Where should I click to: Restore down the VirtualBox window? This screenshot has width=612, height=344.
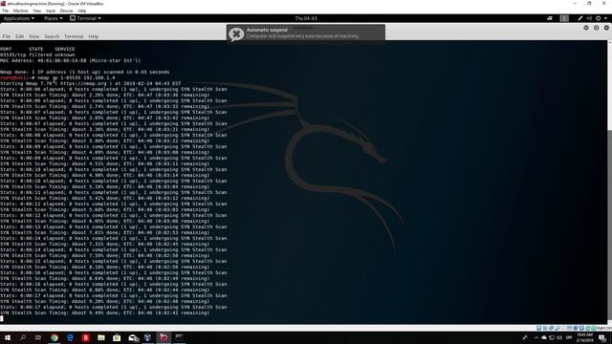point(589,4)
